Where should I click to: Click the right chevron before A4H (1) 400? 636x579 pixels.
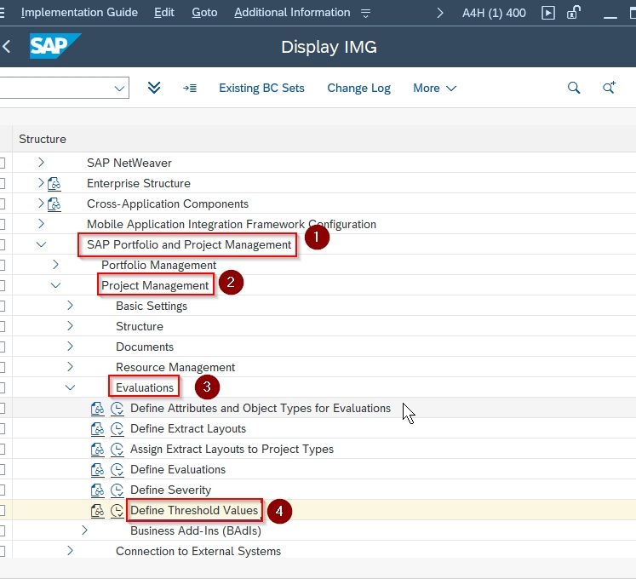point(440,14)
